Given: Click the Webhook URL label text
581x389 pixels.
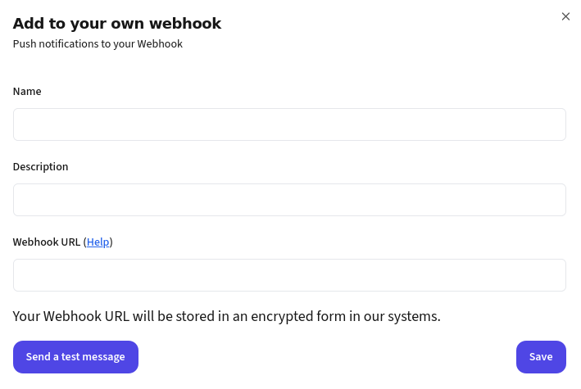Looking at the screenshot, I should coord(46,242).
